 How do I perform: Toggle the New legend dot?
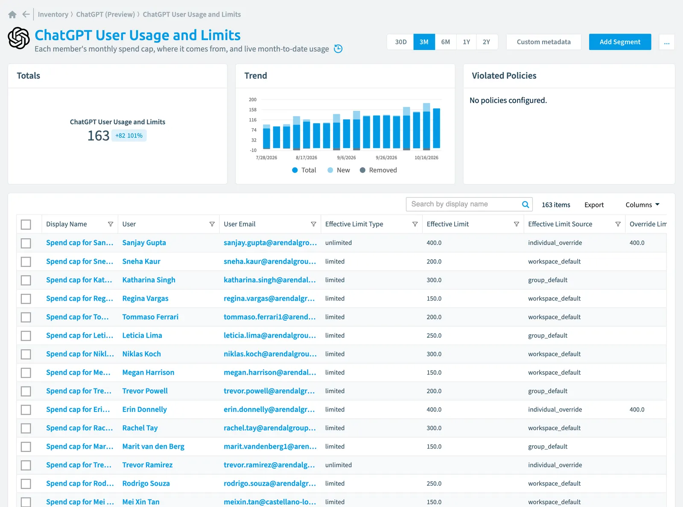pyautogui.click(x=330, y=170)
